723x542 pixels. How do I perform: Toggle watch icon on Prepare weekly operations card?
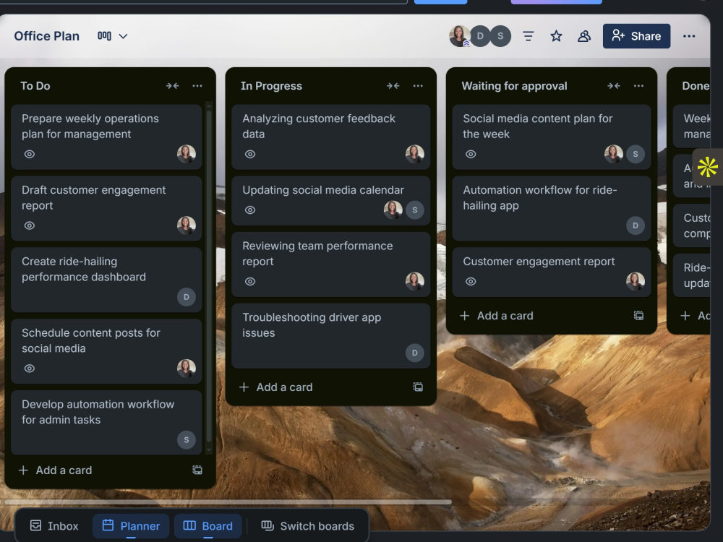(x=30, y=154)
